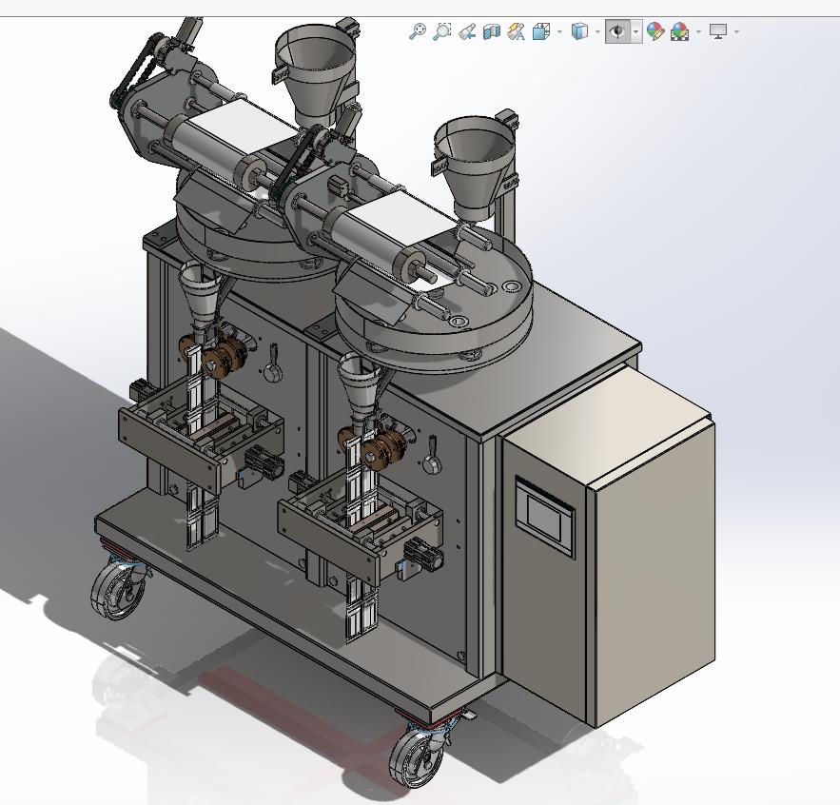The width and height of the screenshot is (840, 805).
Task: Click the Zoom to Fit icon
Action: click(x=418, y=31)
